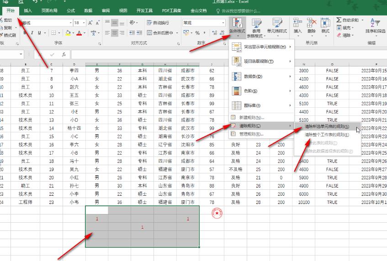Viewport: 387px width, 261px height.
Task: Click the formula bar input
Action: pyautogui.click(x=228, y=54)
